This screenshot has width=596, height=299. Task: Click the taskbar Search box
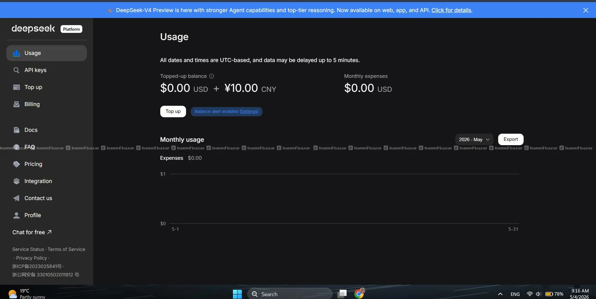[289, 294]
